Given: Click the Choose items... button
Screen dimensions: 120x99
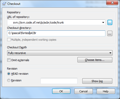Looking at the screenshot, I should (x=95, y=60).
